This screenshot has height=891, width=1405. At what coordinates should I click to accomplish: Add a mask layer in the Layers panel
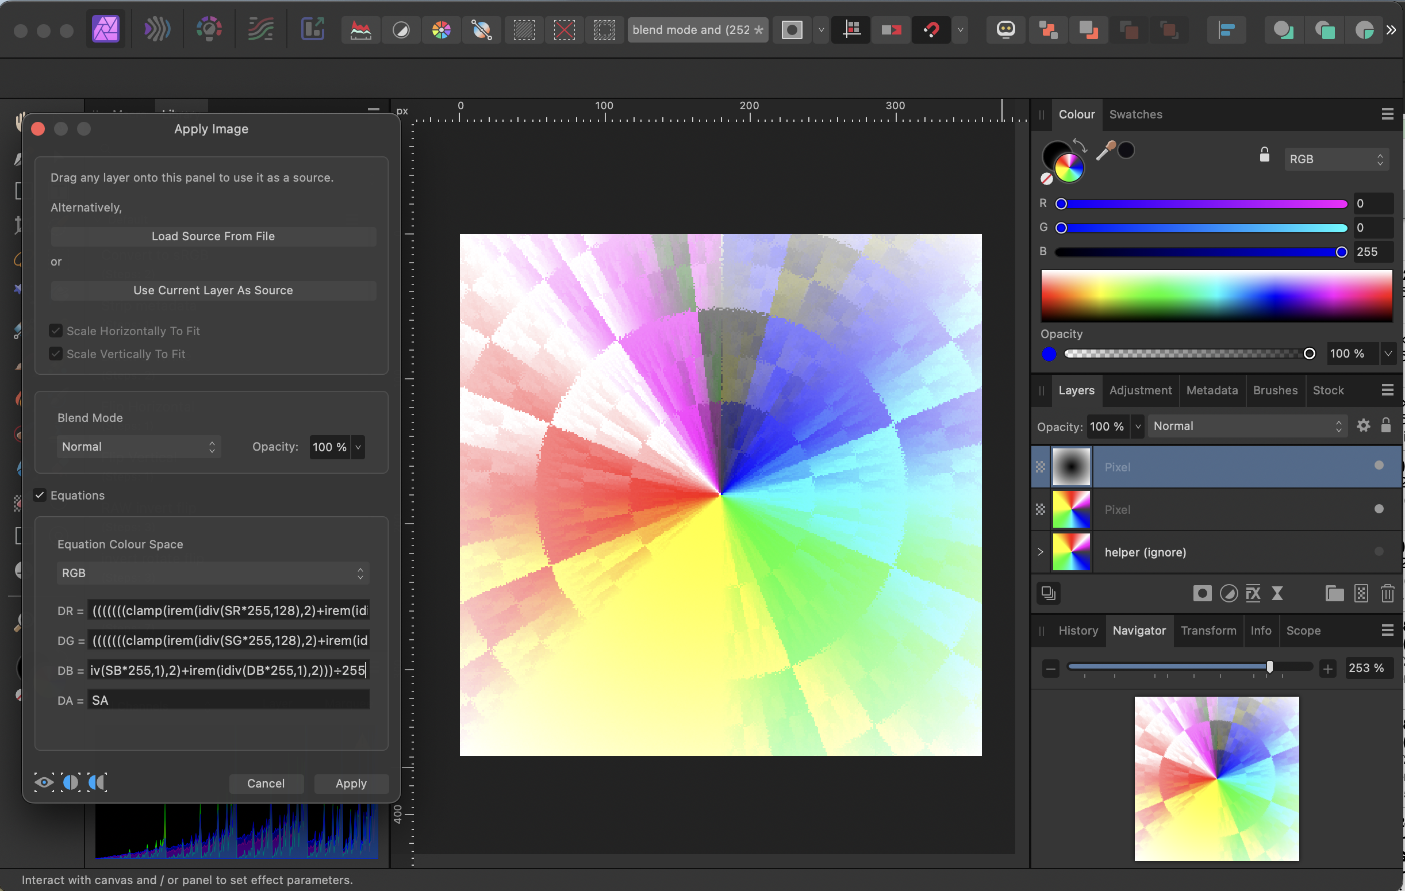coord(1201,593)
